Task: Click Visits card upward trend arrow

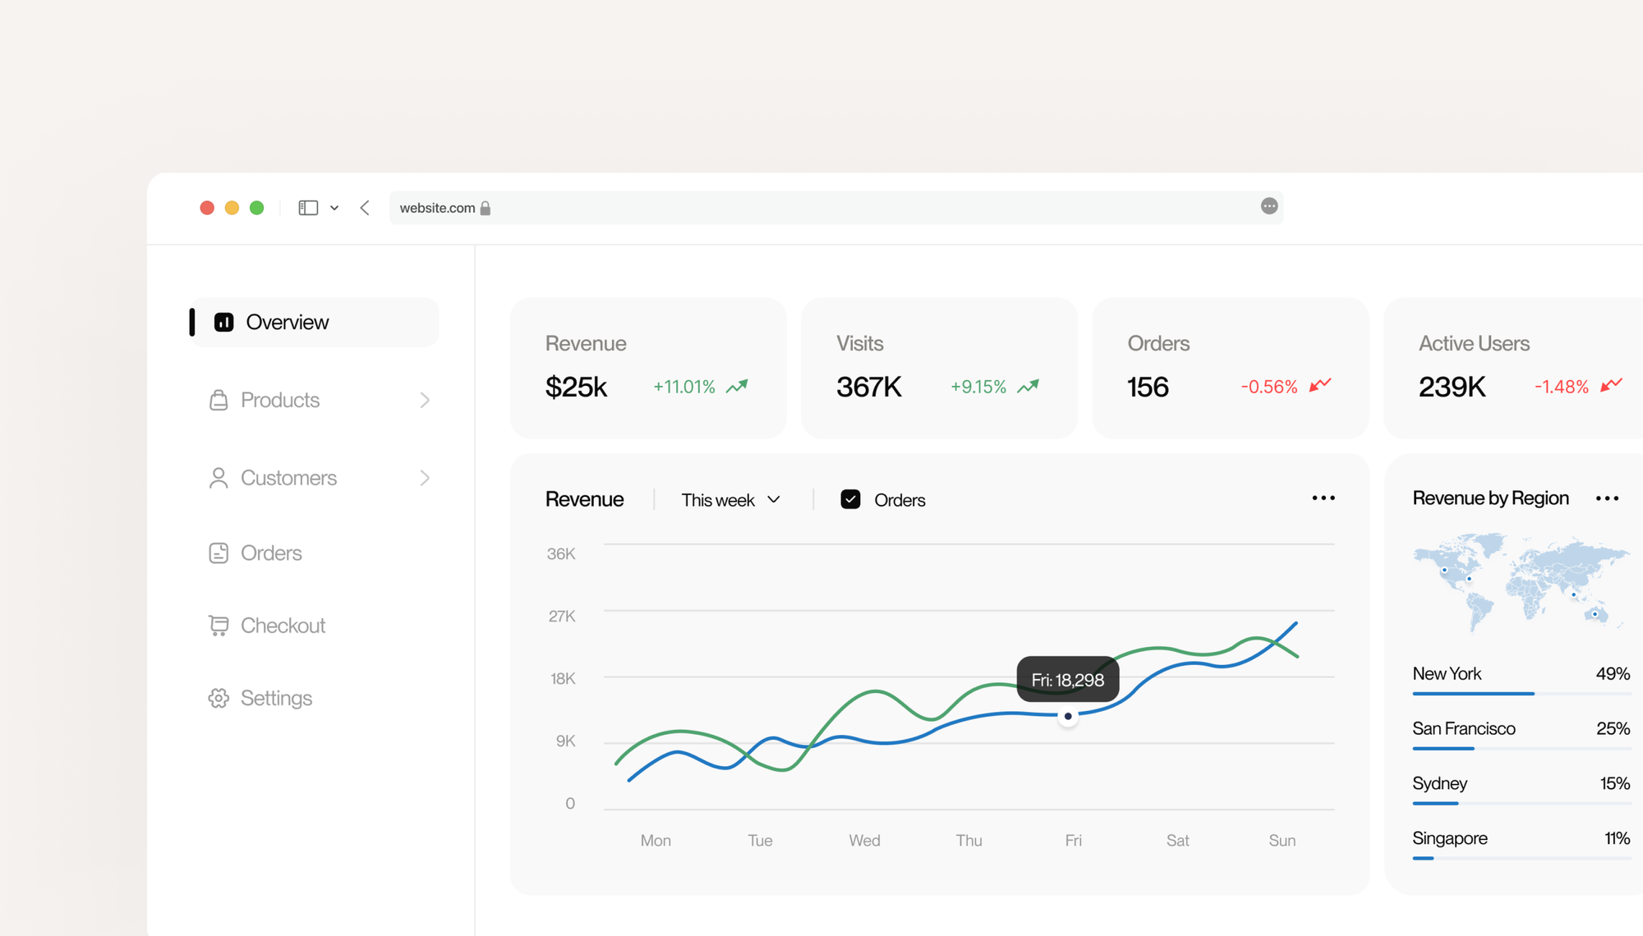Action: pos(1029,386)
